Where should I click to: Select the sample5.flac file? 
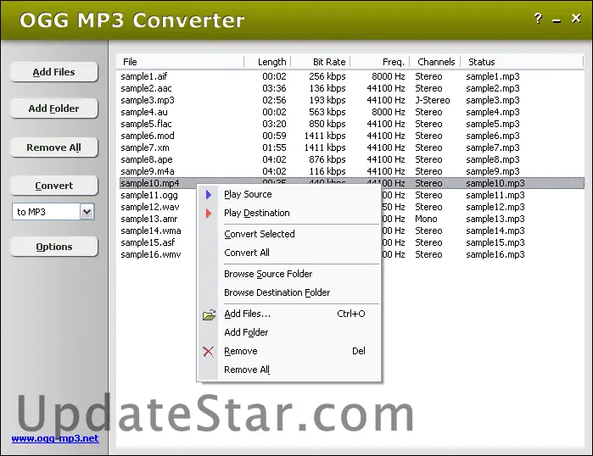click(x=146, y=124)
